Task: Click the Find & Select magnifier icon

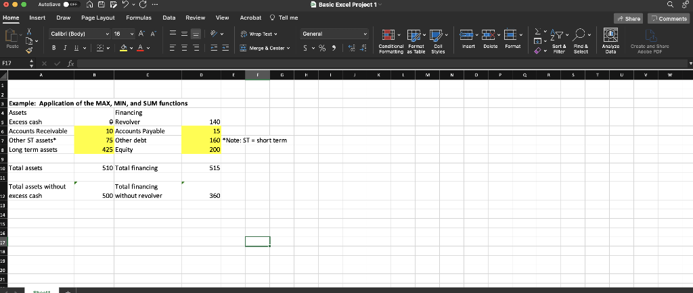Action: [579, 34]
